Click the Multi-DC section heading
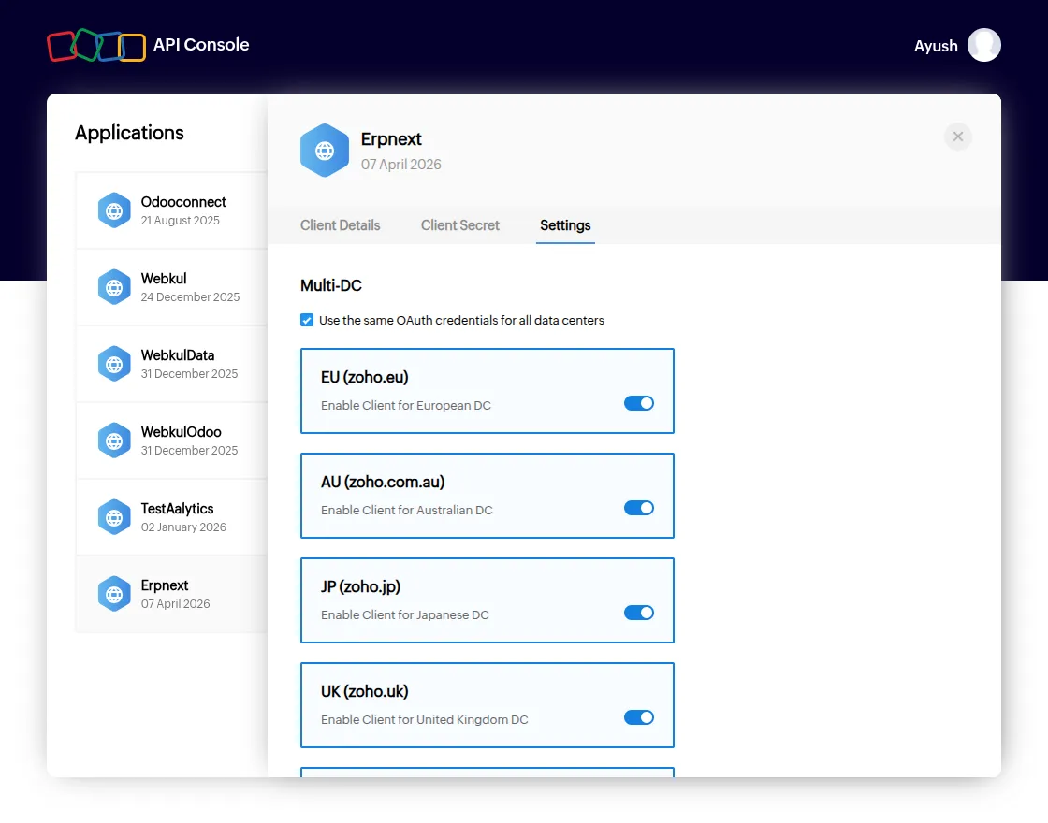Viewport: 1048px width, 823px height. pyautogui.click(x=331, y=285)
